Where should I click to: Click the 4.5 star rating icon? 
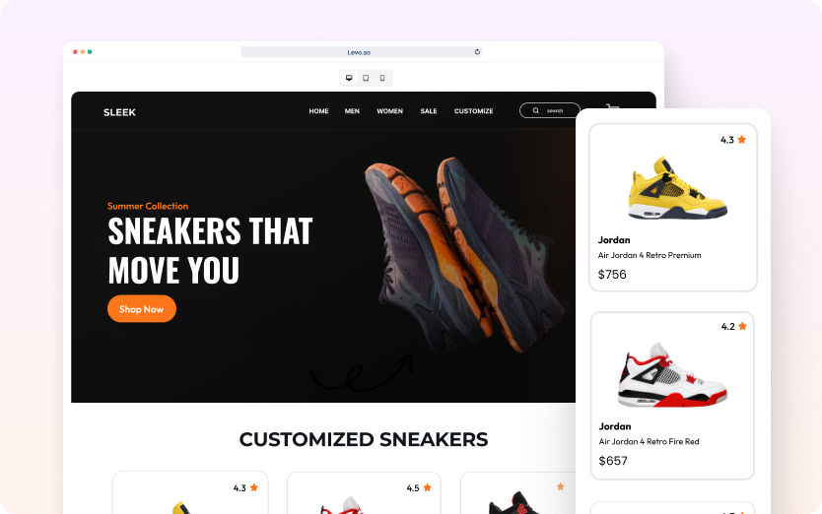(x=427, y=487)
